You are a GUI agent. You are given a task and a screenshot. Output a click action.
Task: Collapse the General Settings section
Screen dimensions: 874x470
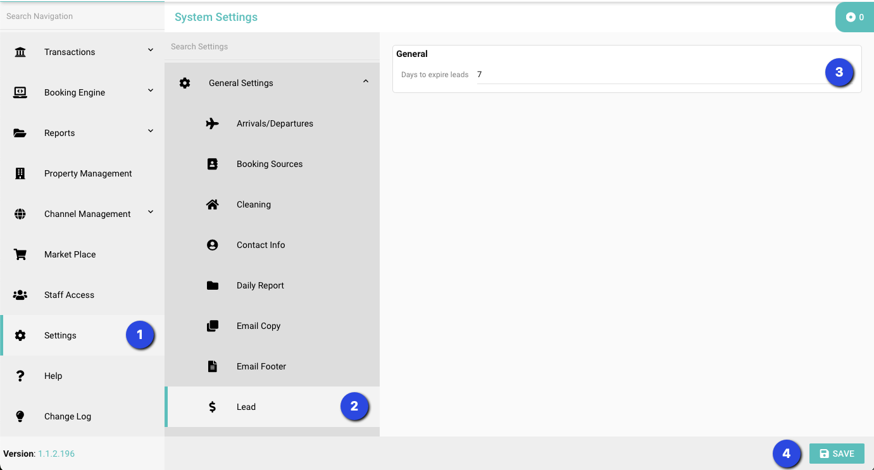[366, 82]
